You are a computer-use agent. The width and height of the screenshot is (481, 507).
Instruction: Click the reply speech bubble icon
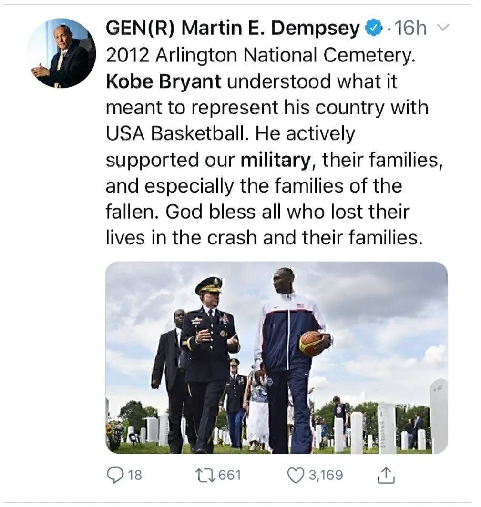point(115,475)
